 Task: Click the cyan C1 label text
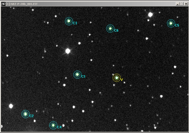pyautogui.click(x=83, y=77)
